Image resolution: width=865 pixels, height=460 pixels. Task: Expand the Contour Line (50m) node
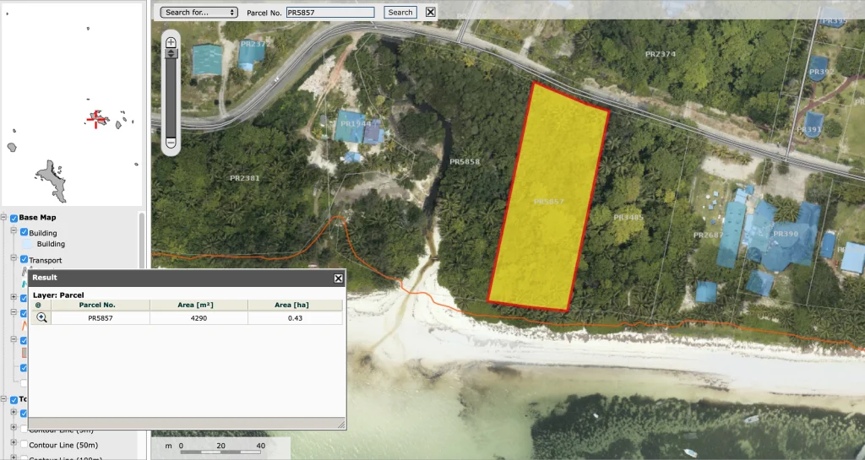pos(14,443)
